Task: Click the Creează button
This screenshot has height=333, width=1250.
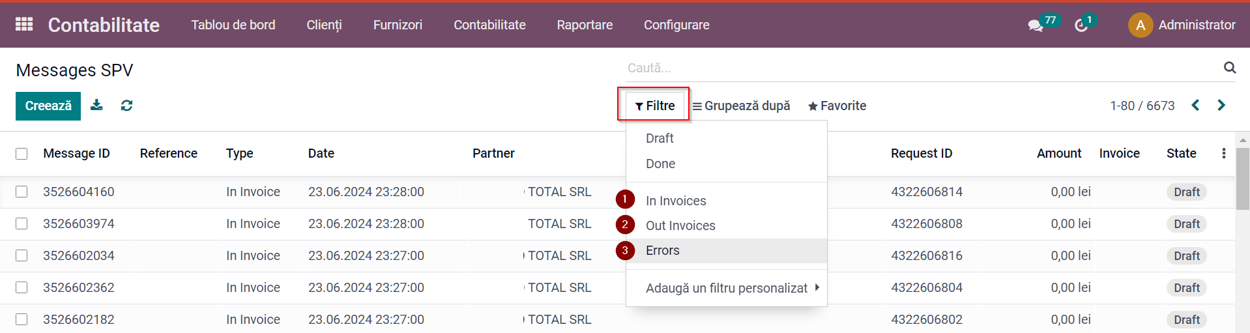Action: [48, 106]
